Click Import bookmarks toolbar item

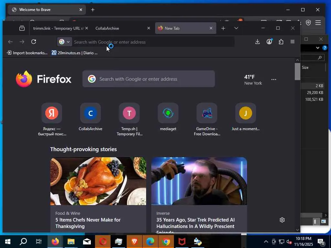[x=27, y=53]
